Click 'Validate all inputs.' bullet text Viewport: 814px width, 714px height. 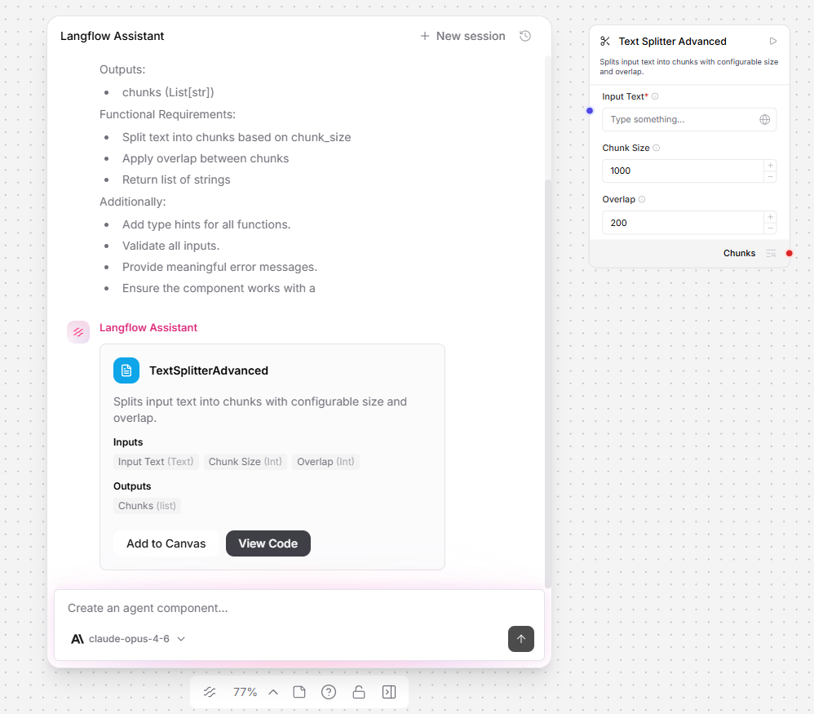tap(170, 246)
